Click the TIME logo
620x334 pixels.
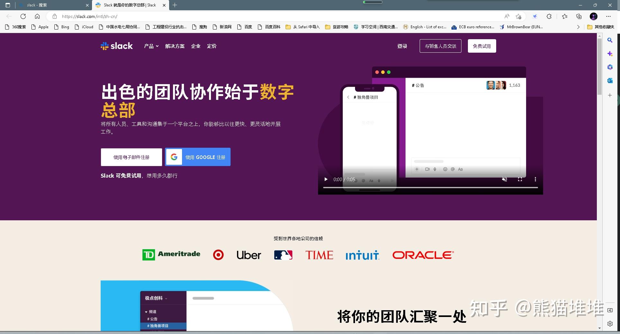319,255
